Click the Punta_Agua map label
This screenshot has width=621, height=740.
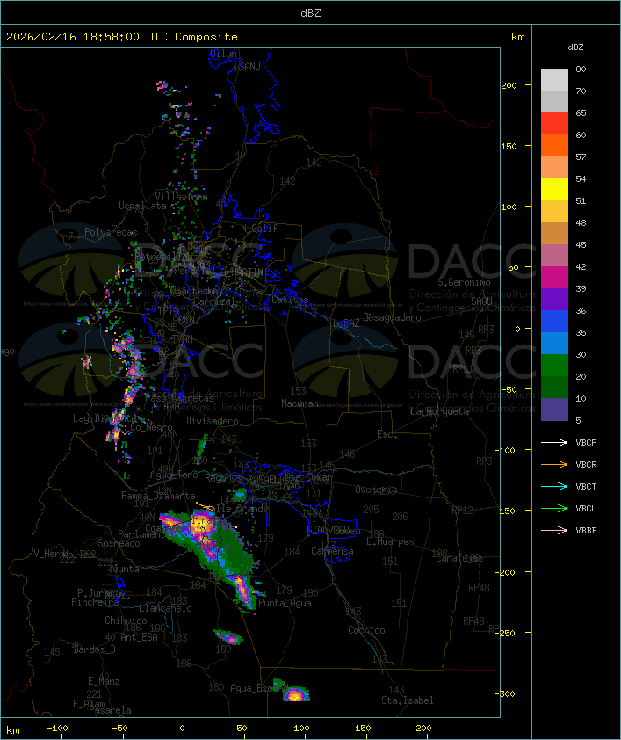[285, 603]
